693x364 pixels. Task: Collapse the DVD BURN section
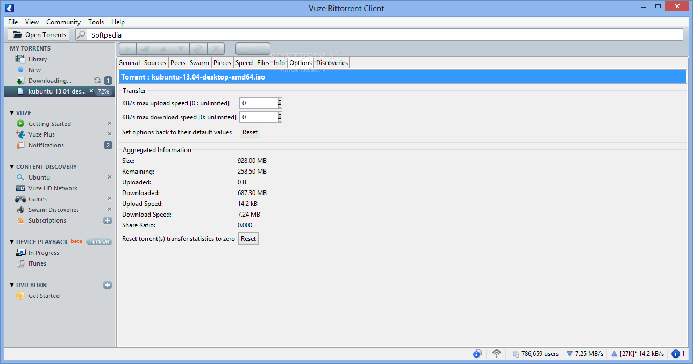tap(12, 285)
